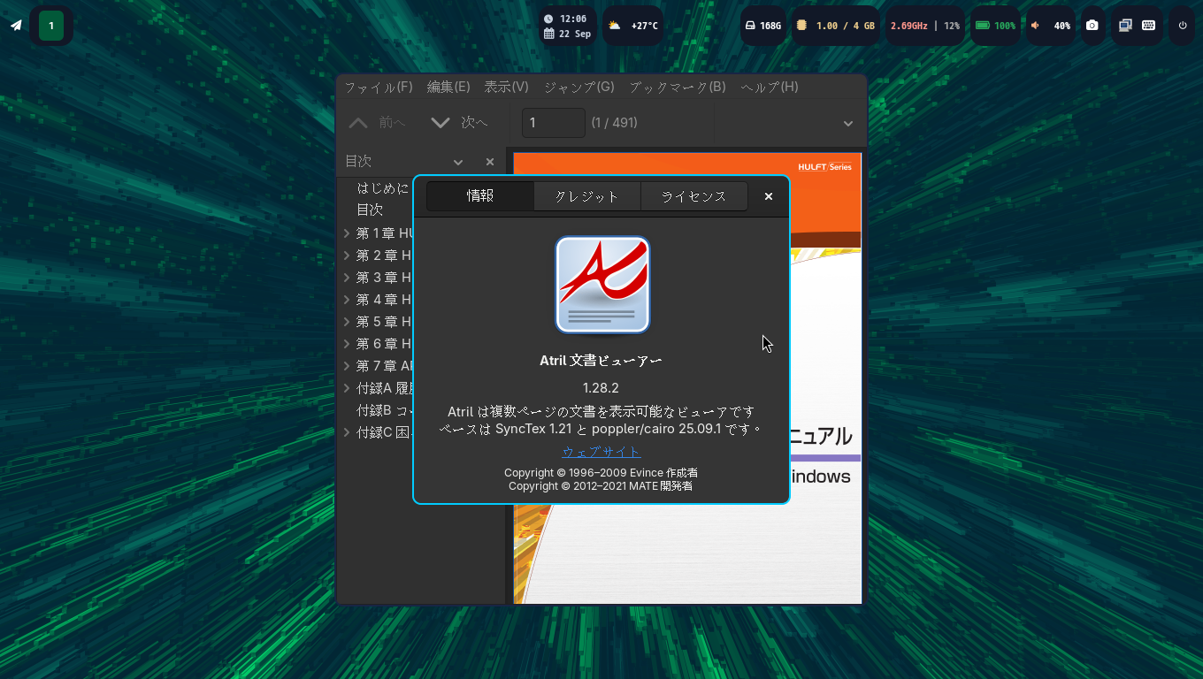
Task: Open the 目次 sidebar selector dropdown
Action: click(x=458, y=162)
